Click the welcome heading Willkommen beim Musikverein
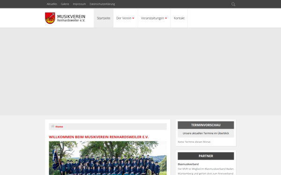This screenshot has height=175, width=281. 99,137
